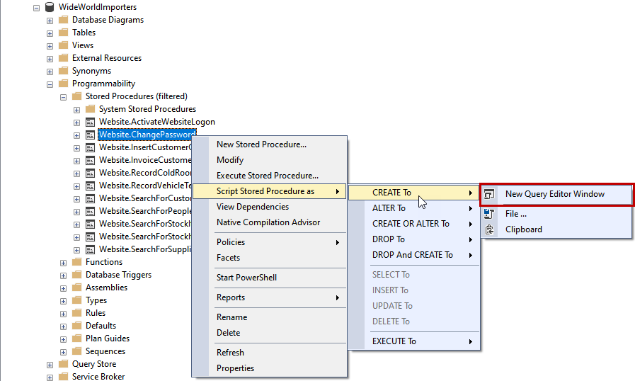The height and width of the screenshot is (381, 635).
Task: Expand the System Stored Procedures node
Action: point(76,110)
